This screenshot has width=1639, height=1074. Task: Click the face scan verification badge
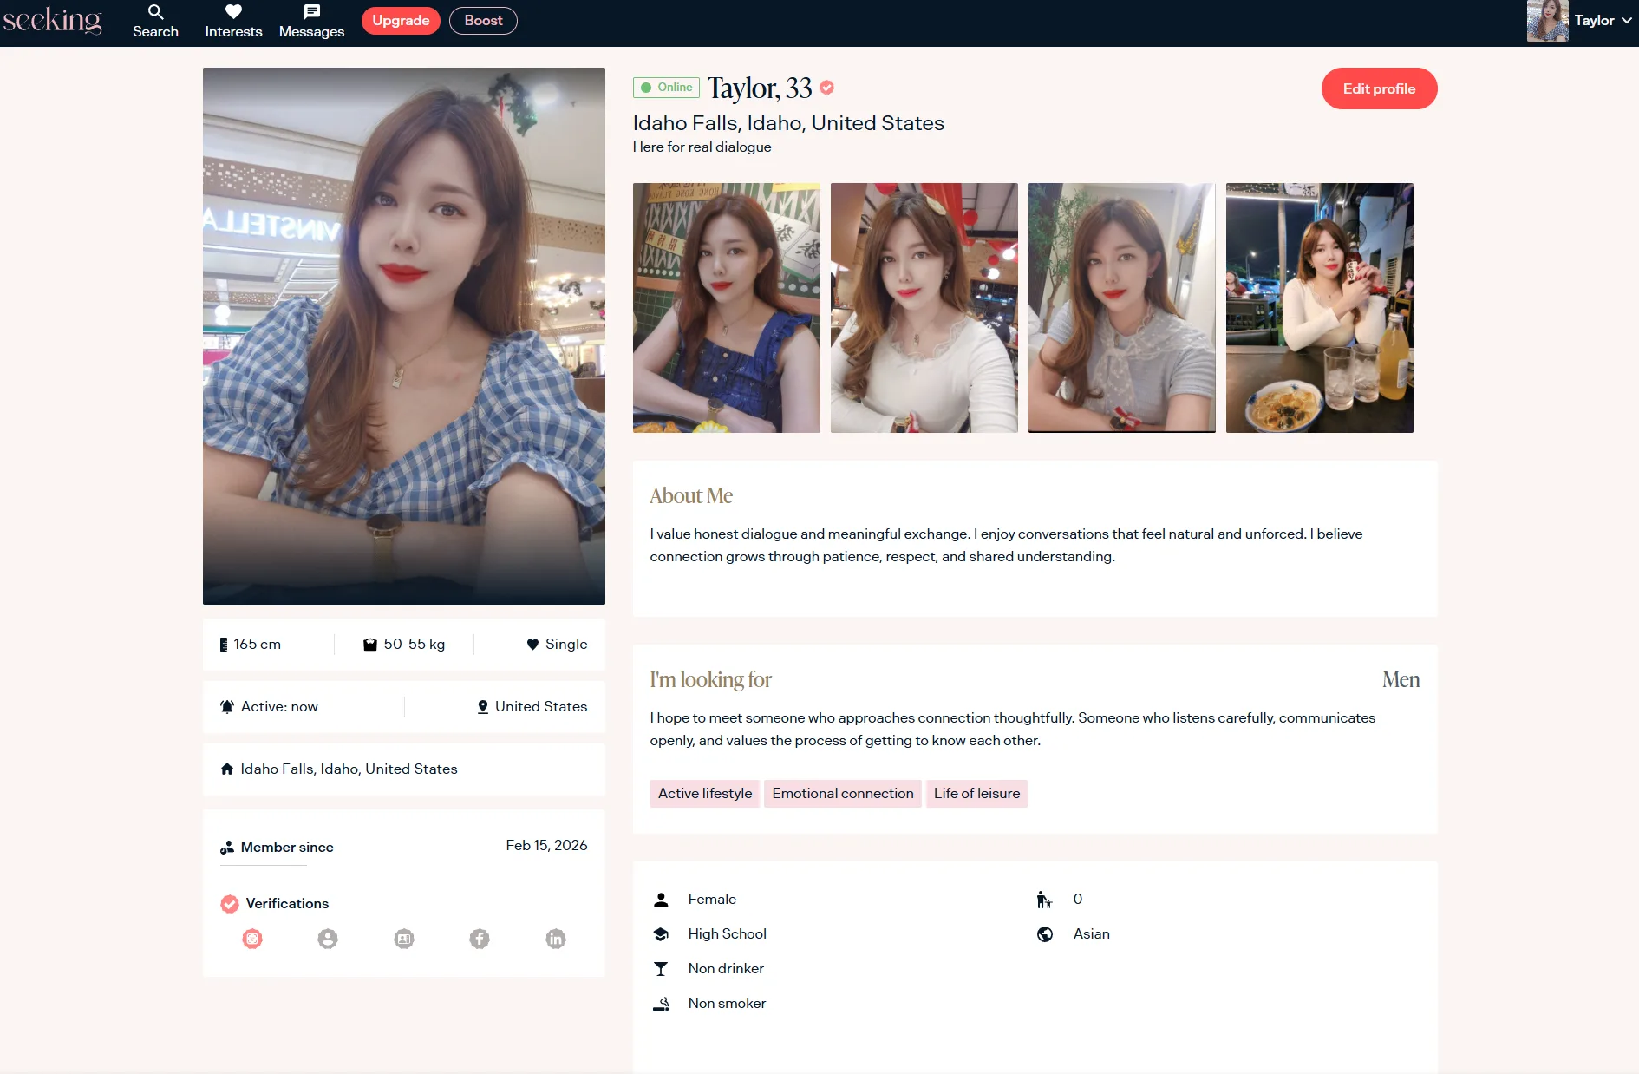(252, 939)
